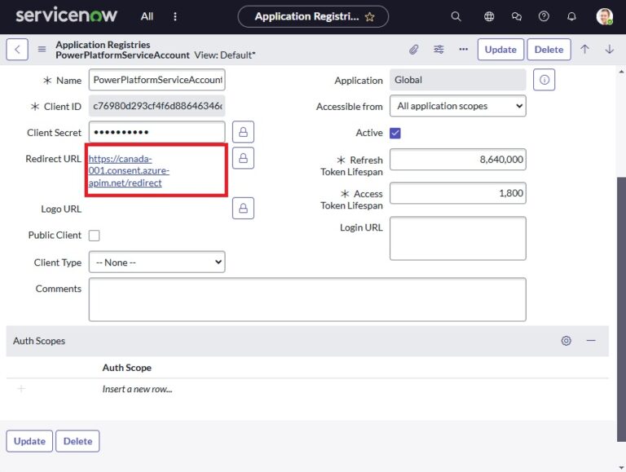The width and height of the screenshot is (626, 472).
Task: Click the Auth Scope column header
Action: pyautogui.click(x=126, y=368)
